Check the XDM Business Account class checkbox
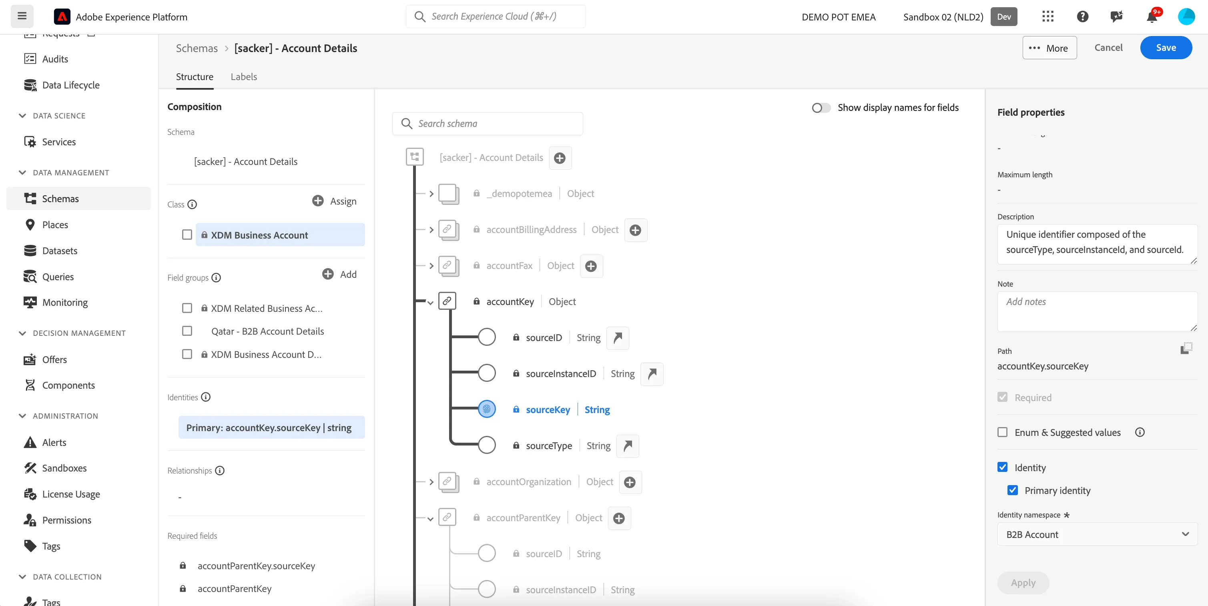Viewport: 1208px width, 606px height. coord(187,235)
